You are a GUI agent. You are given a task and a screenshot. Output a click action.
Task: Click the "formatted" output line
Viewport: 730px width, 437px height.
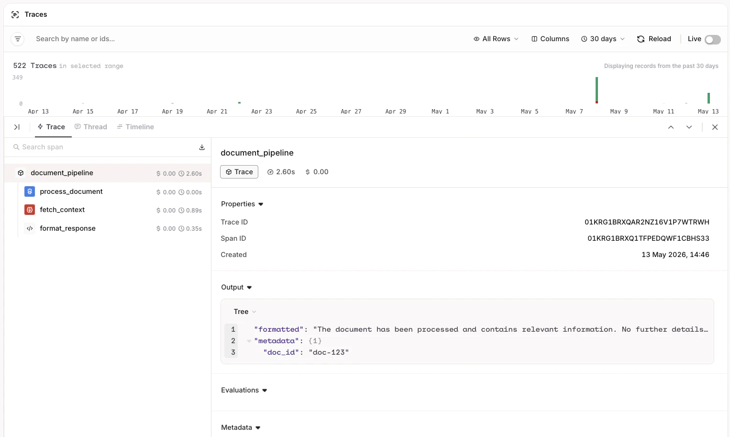click(x=481, y=329)
